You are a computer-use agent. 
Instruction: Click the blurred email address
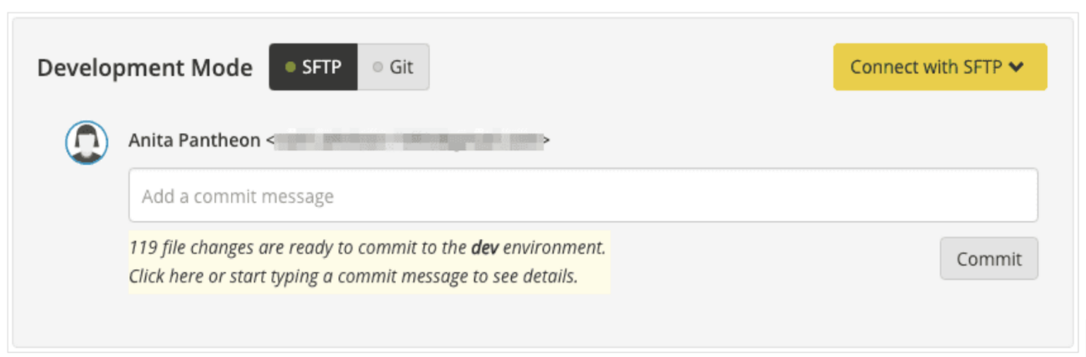(x=409, y=141)
